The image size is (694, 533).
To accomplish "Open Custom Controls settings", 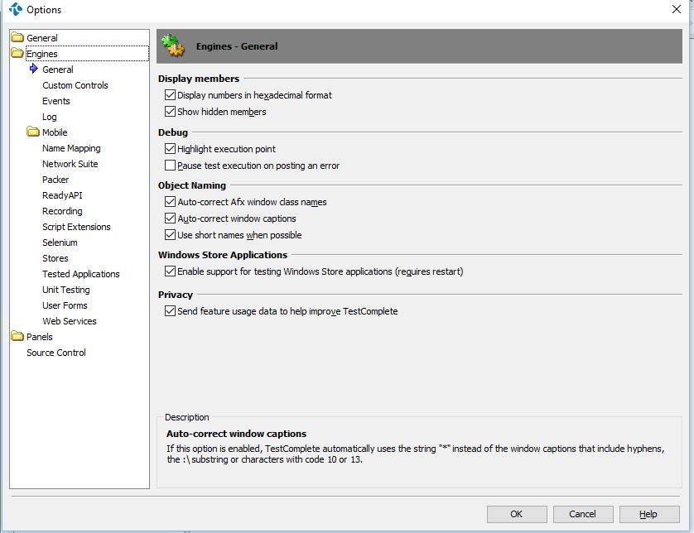I will pos(75,85).
